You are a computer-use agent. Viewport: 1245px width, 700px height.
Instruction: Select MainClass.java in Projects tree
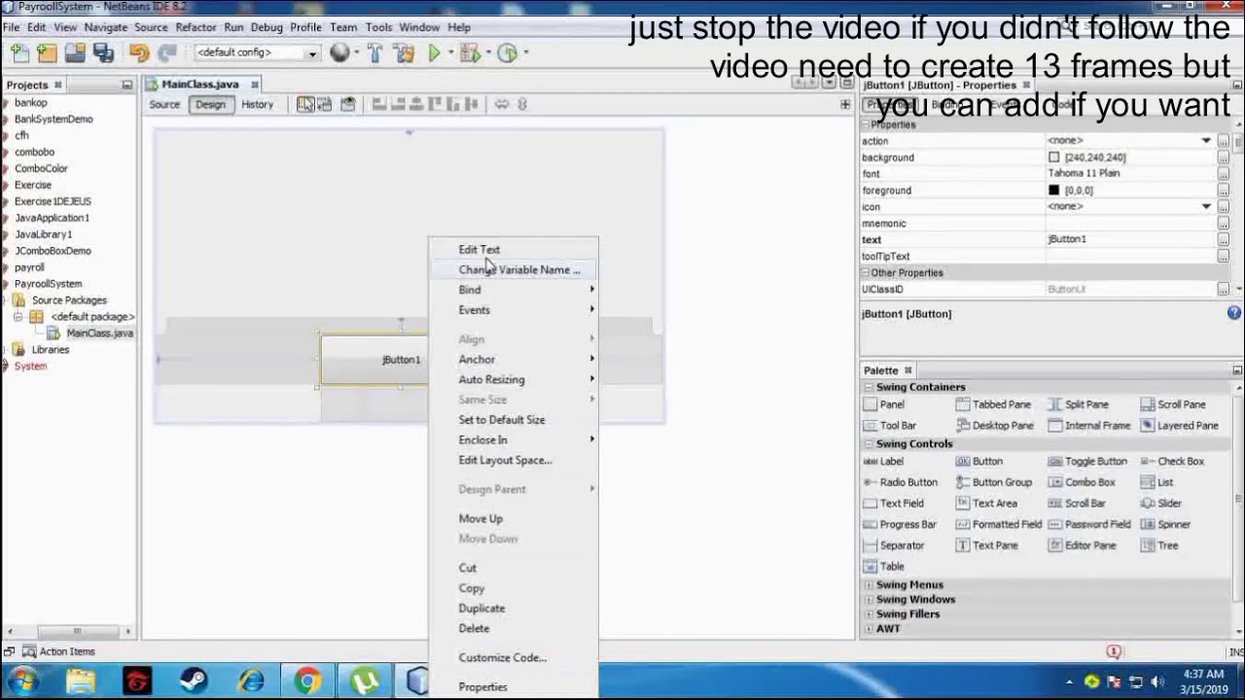coord(99,333)
